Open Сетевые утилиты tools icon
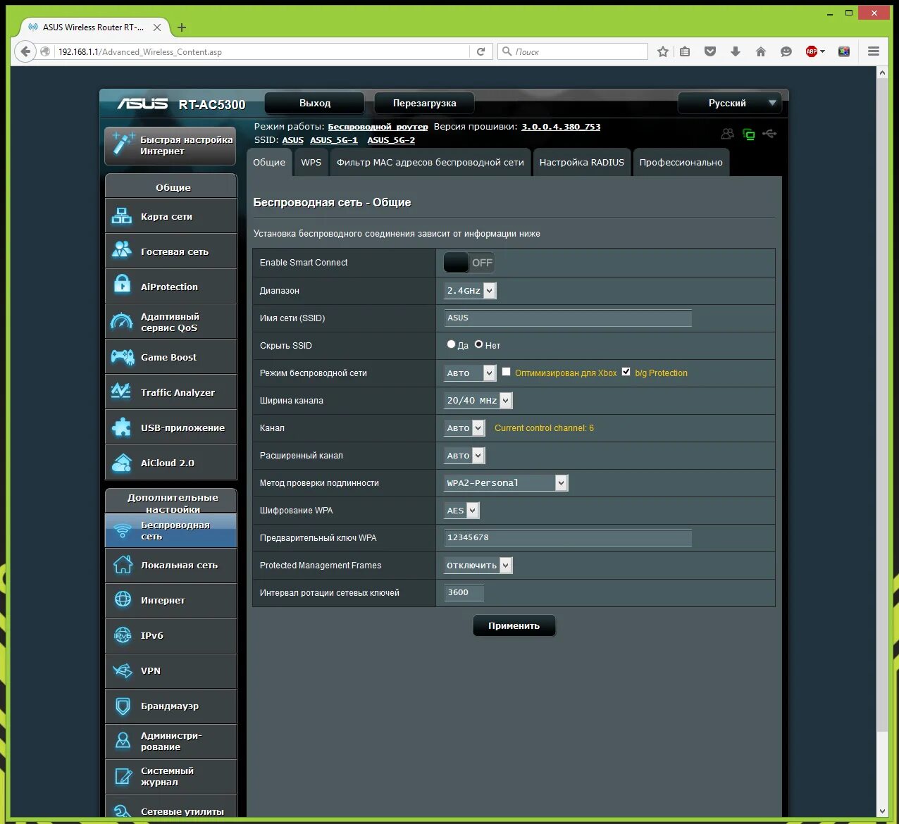Screen dimensions: 899x824 click(x=123, y=811)
